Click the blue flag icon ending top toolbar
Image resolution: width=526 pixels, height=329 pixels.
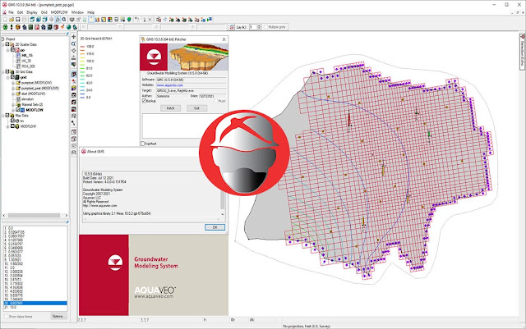click(210, 20)
